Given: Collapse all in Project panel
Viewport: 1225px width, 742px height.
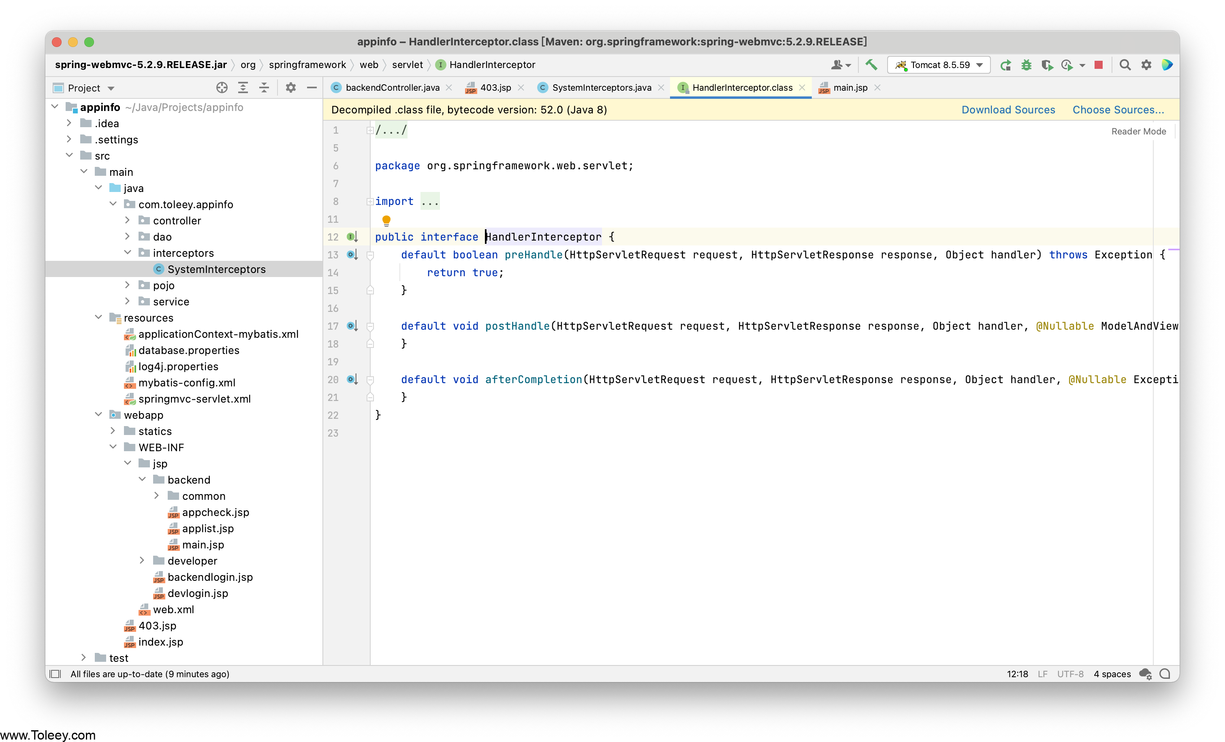Looking at the screenshot, I should [264, 88].
